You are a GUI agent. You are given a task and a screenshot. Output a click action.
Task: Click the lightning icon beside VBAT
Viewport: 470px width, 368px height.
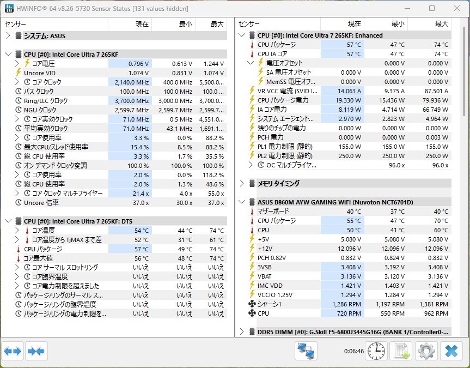pyautogui.click(x=252, y=276)
